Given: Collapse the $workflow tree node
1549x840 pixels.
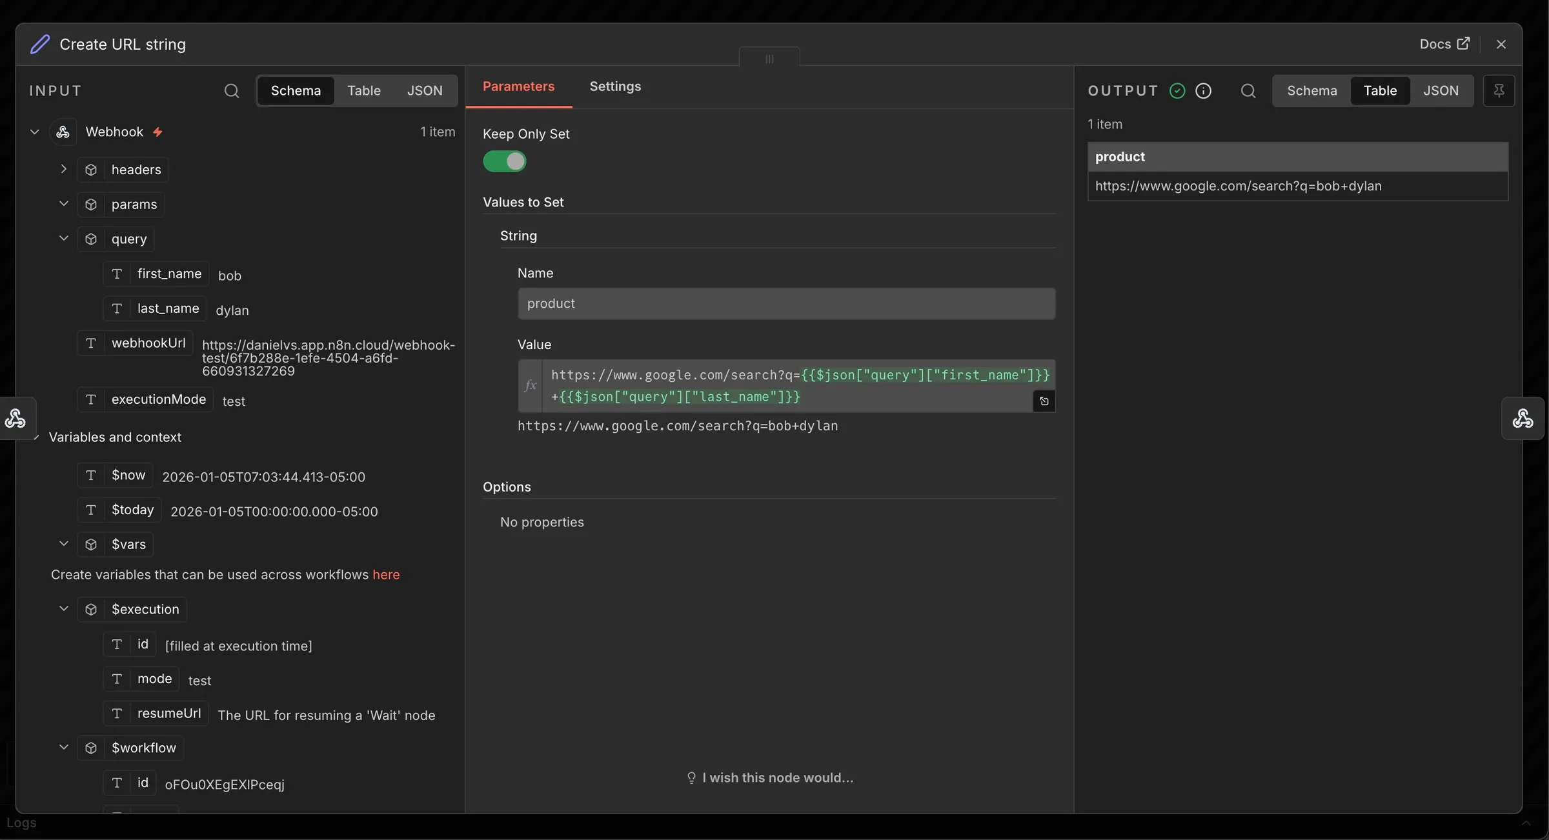Looking at the screenshot, I should click(x=63, y=747).
